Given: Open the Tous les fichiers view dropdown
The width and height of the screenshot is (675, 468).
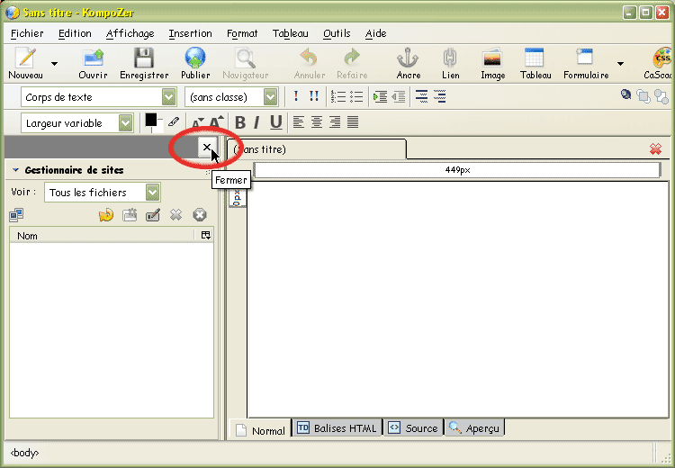Looking at the screenshot, I should 102,192.
